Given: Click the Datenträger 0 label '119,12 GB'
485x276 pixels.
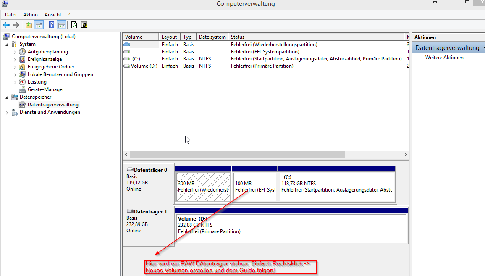Looking at the screenshot, I should [137, 183].
